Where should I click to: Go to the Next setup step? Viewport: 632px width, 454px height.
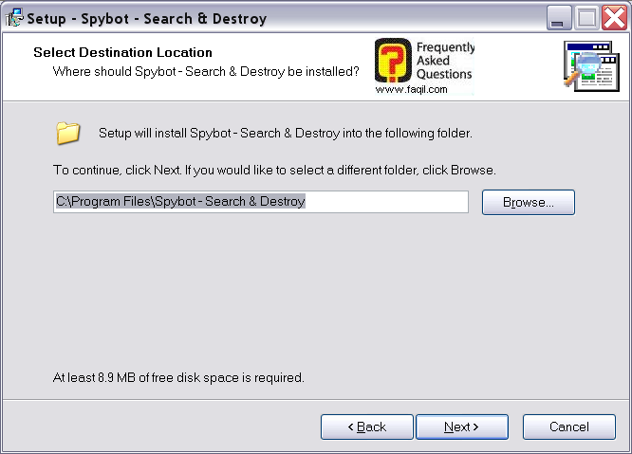(x=462, y=427)
